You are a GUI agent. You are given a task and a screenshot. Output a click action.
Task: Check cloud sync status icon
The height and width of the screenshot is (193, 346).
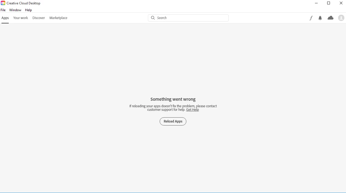tap(330, 18)
